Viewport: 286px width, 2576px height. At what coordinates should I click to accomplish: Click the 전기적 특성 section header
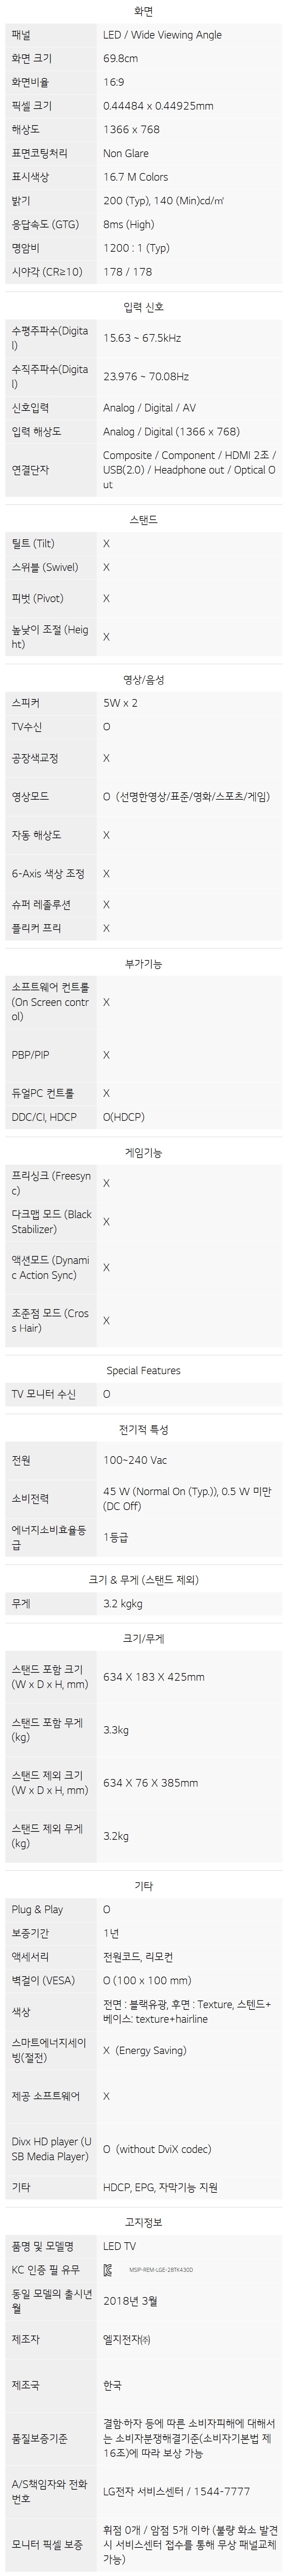click(x=143, y=1430)
